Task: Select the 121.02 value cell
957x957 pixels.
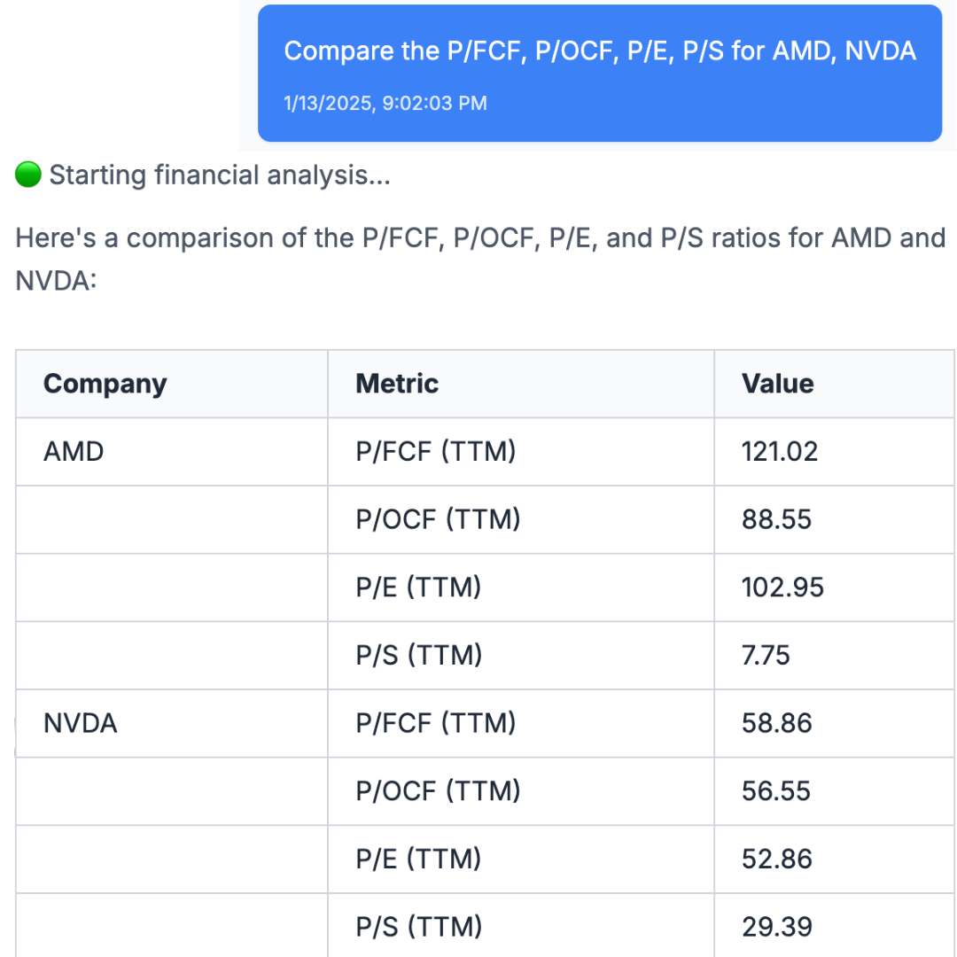Action: coord(780,452)
